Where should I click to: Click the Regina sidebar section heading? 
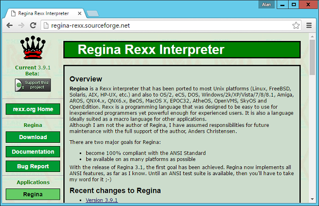coord(33,125)
